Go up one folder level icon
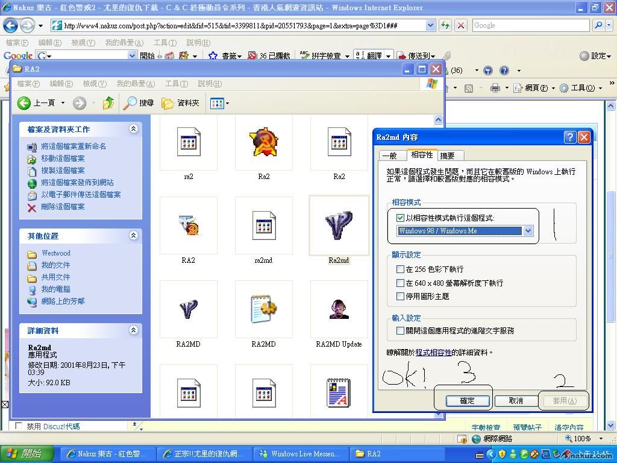Screen dimensions: 617x463 pos(108,103)
